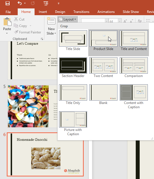This screenshot has width=154, height=179.
Task: Open the font name dropdown arrow
Action: [x=107, y=21]
